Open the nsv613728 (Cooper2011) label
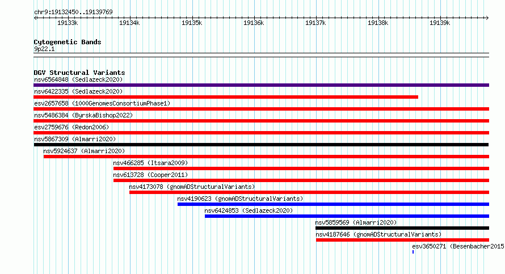 coord(150,175)
